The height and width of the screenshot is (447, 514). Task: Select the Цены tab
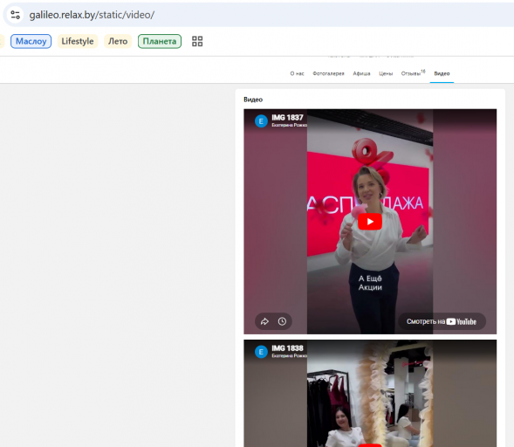386,73
